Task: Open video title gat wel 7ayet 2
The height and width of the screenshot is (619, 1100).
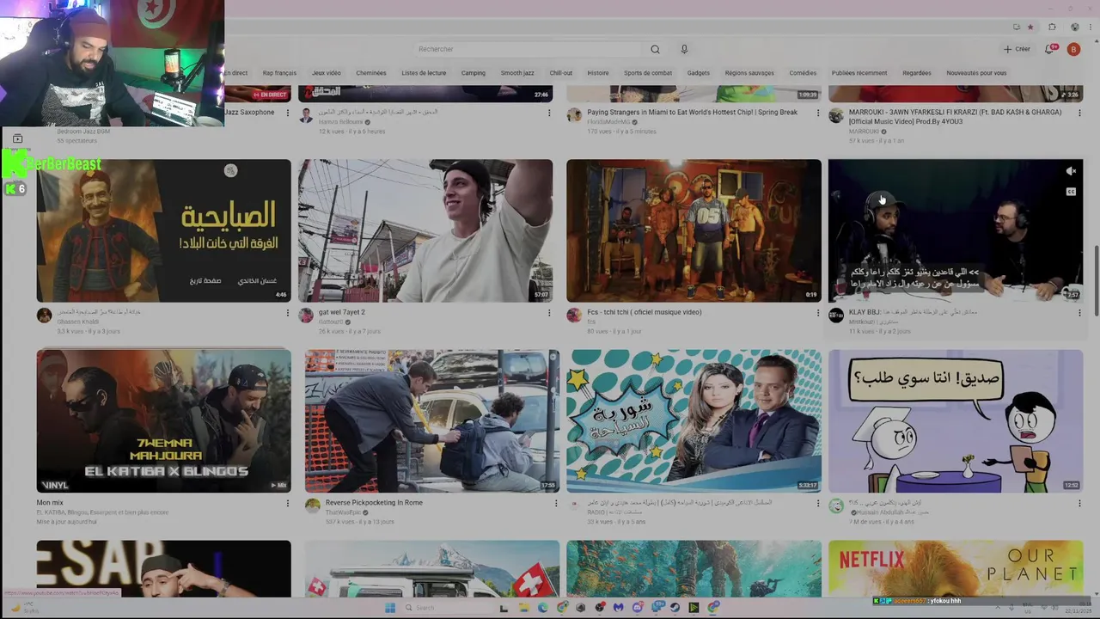Action: coord(342,312)
